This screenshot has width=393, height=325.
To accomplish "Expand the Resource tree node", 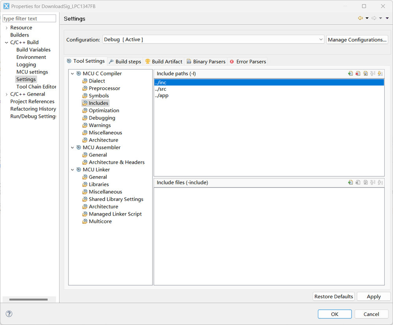I will pyautogui.click(x=7, y=28).
